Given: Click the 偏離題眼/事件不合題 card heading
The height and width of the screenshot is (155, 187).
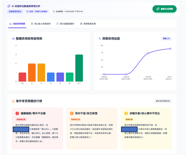Looking at the screenshot, I should point(33,113).
